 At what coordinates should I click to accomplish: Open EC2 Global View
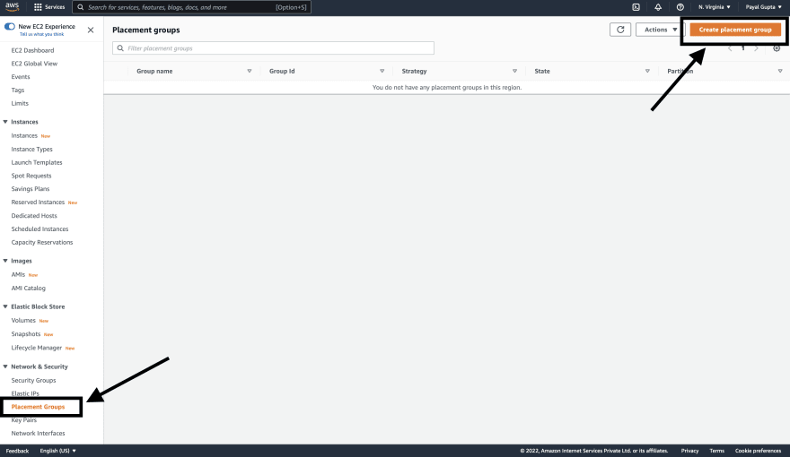34,64
